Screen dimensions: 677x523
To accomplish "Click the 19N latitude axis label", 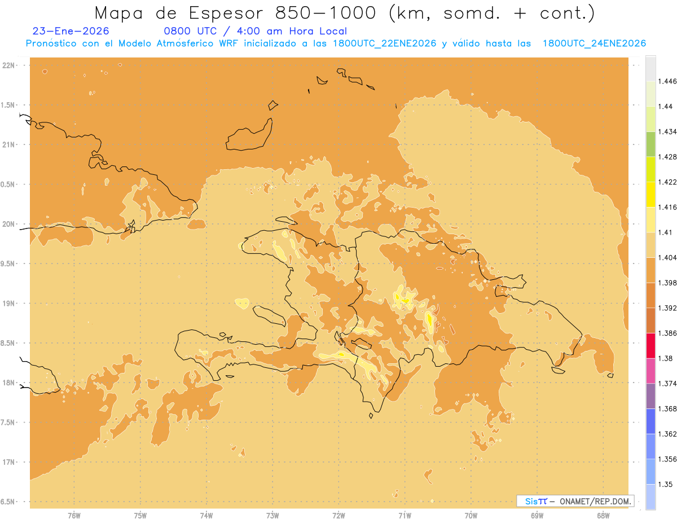I will 8,303.
